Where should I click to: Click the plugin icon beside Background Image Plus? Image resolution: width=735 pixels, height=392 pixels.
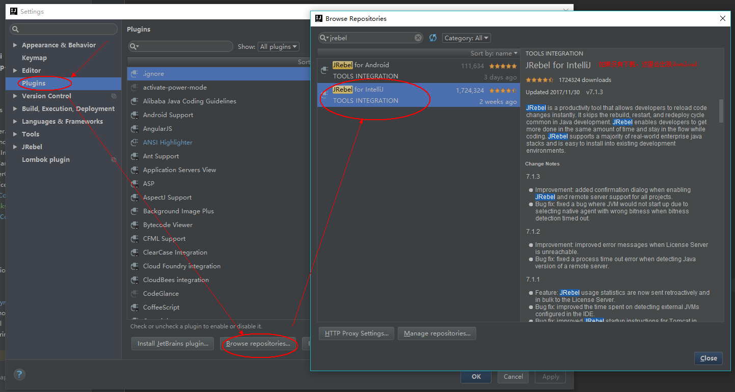click(x=134, y=211)
